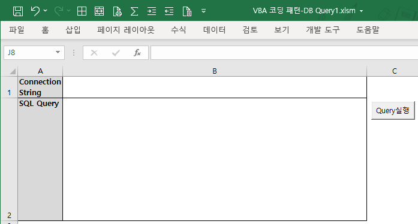Click the Connection String cell

pos(40,87)
